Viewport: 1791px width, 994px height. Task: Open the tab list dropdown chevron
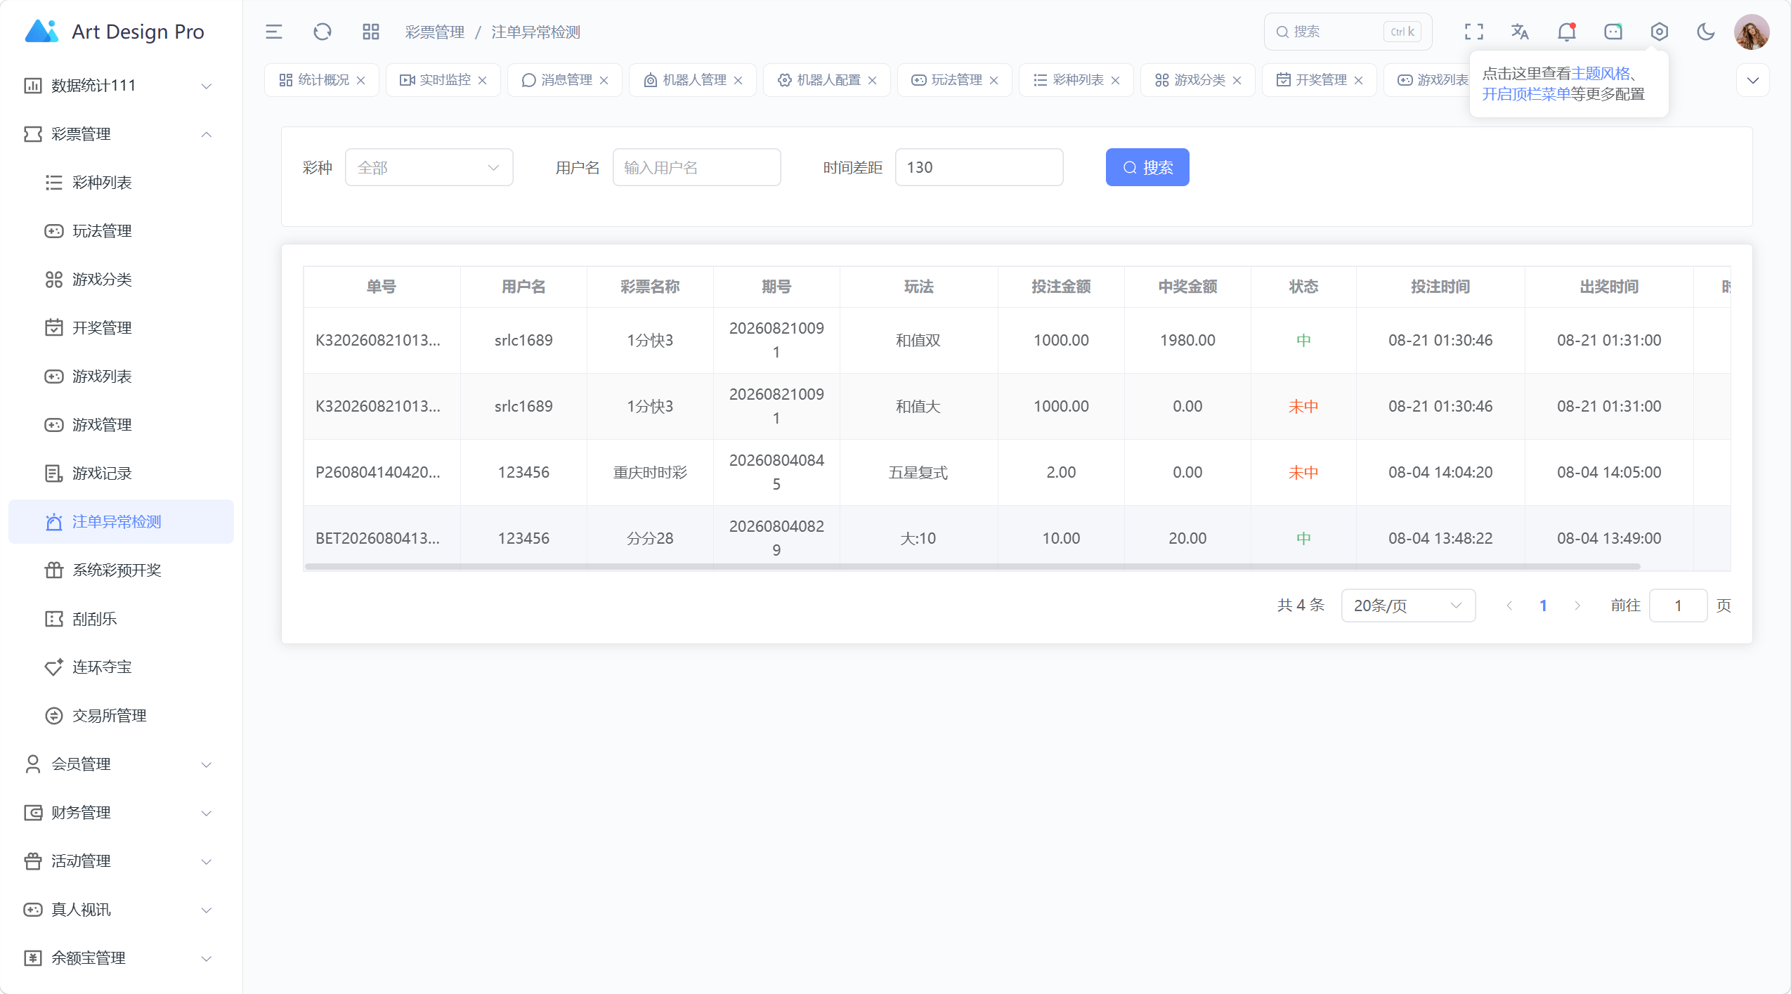(x=1753, y=80)
